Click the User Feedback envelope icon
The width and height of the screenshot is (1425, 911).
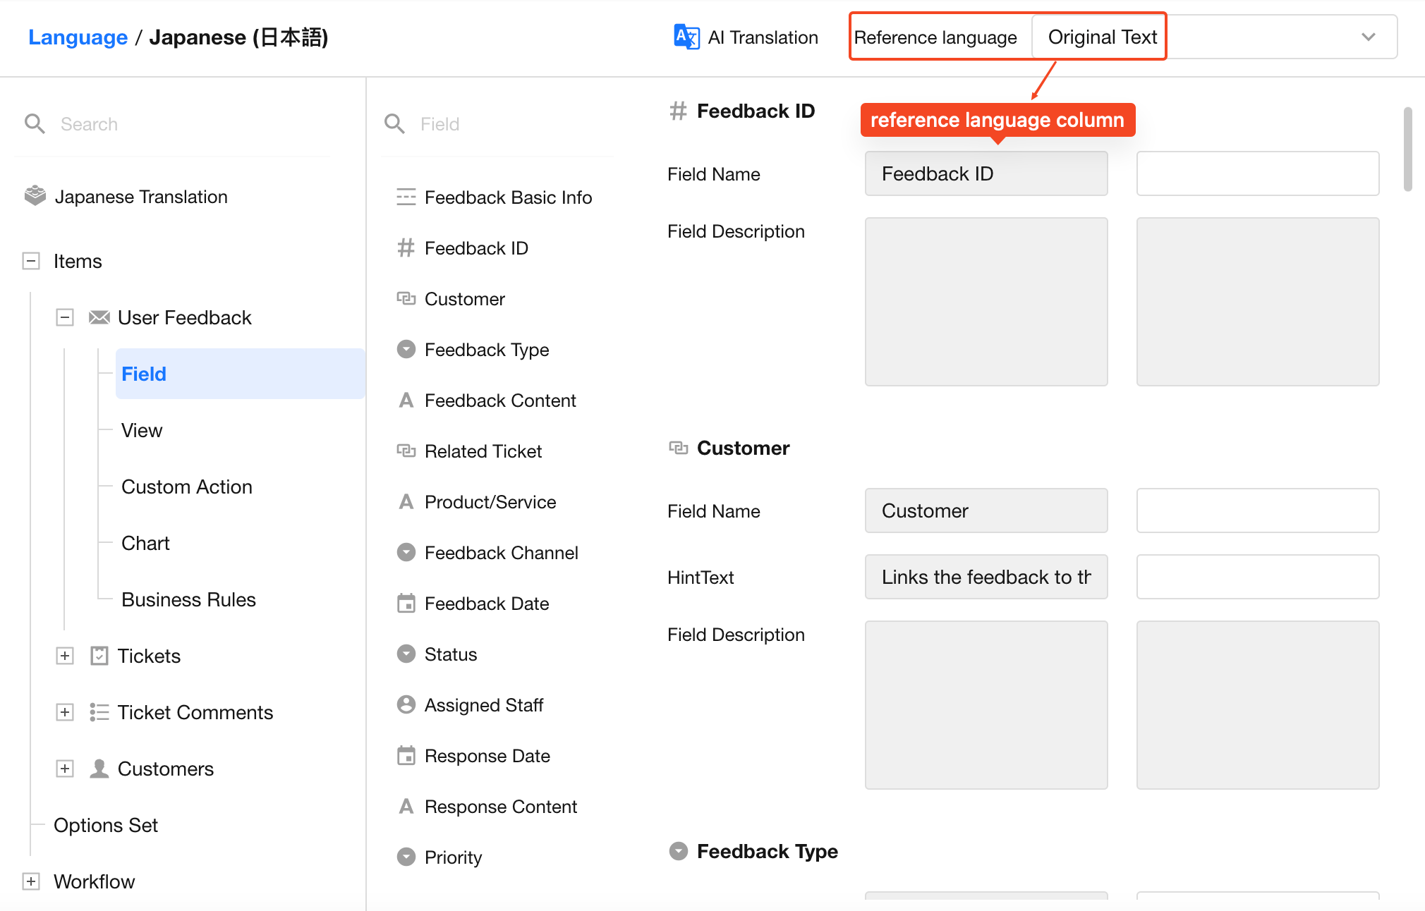pyautogui.click(x=99, y=317)
